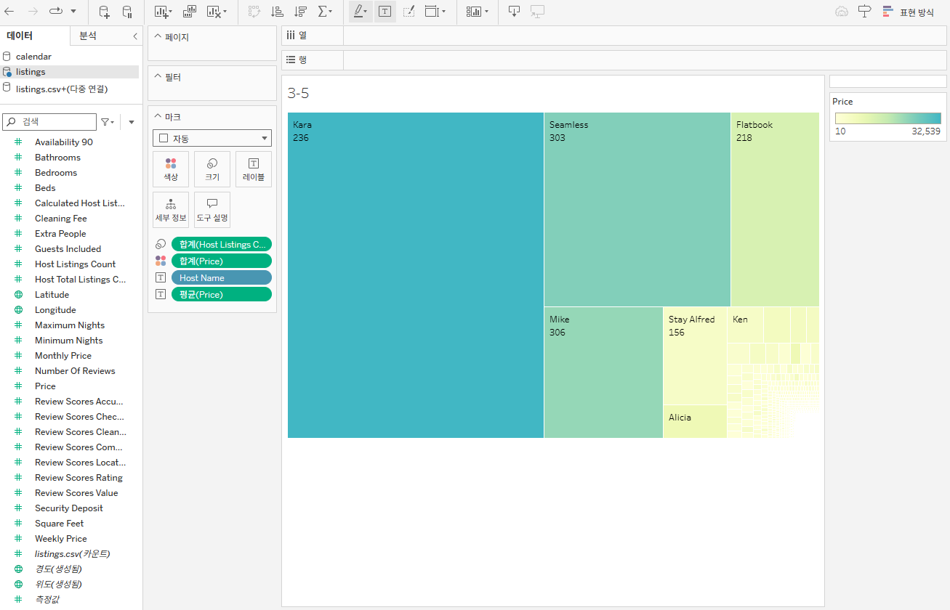Viewport: 950px width, 610px height.
Task: Select the Host Listings Count field
Action: click(75, 264)
